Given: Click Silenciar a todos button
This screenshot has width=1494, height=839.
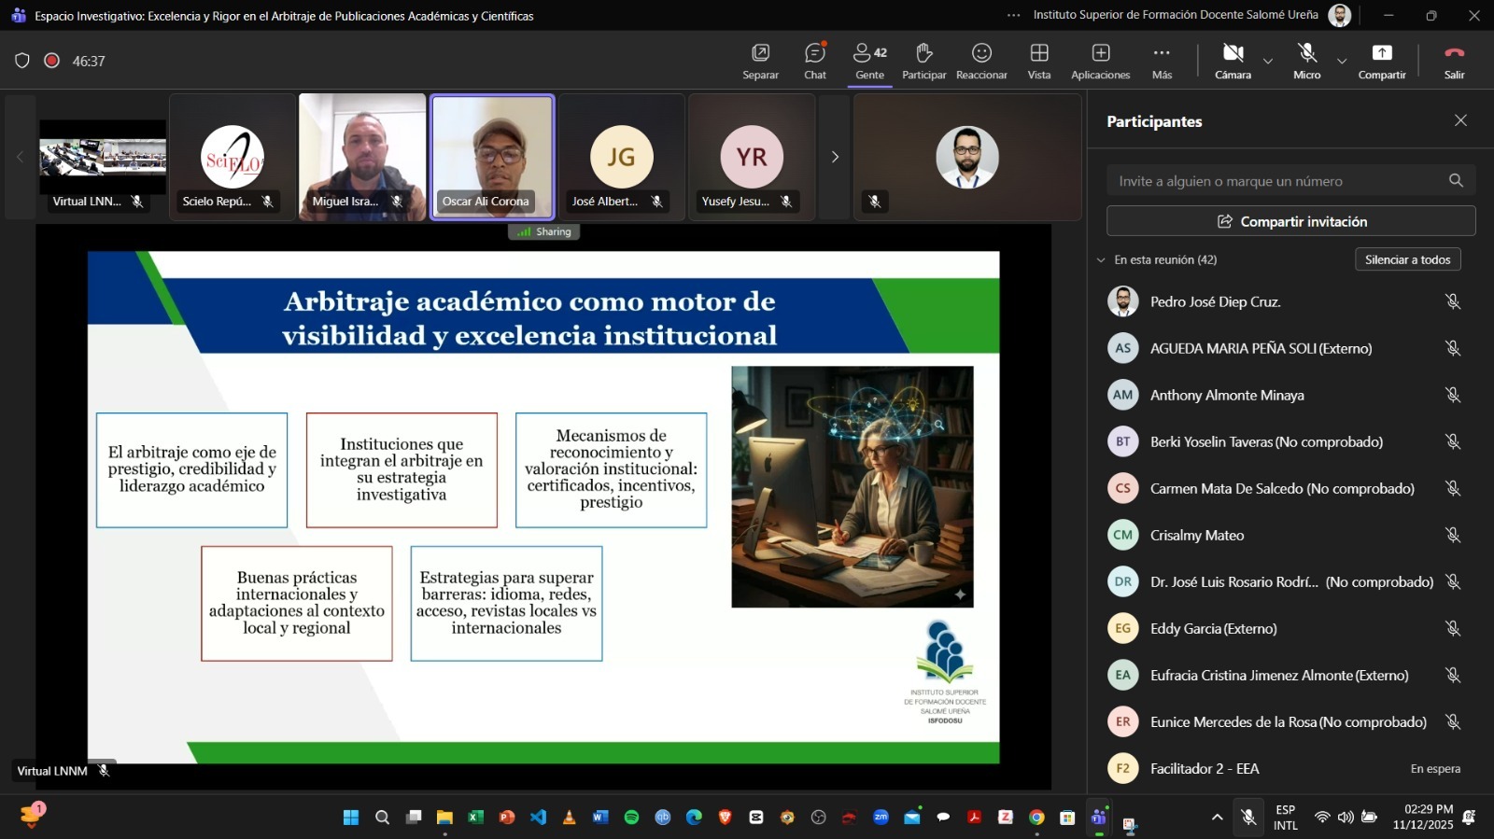Looking at the screenshot, I should [1407, 259].
